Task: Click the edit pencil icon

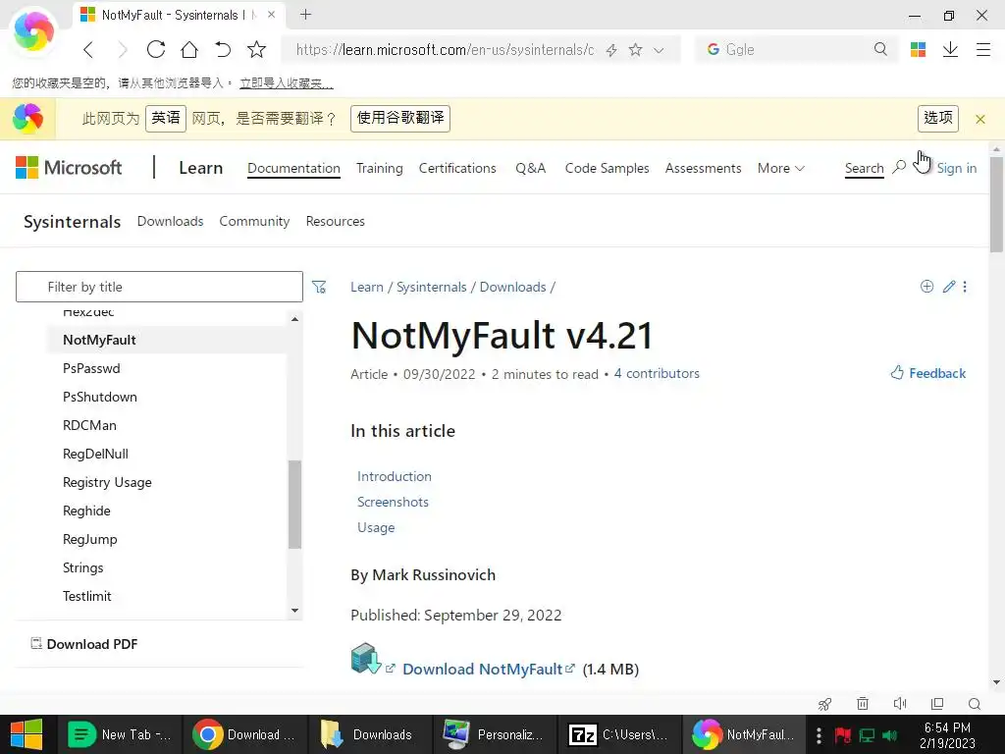Action: click(x=949, y=287)
